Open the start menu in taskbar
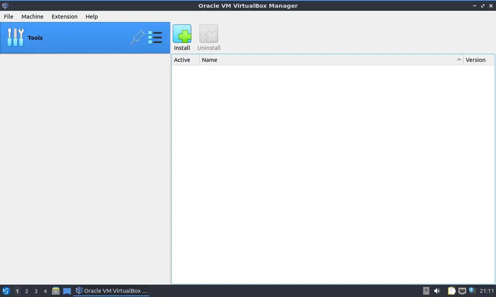The image size is (496, 297). pyautogui.click(x=6, y=291)
